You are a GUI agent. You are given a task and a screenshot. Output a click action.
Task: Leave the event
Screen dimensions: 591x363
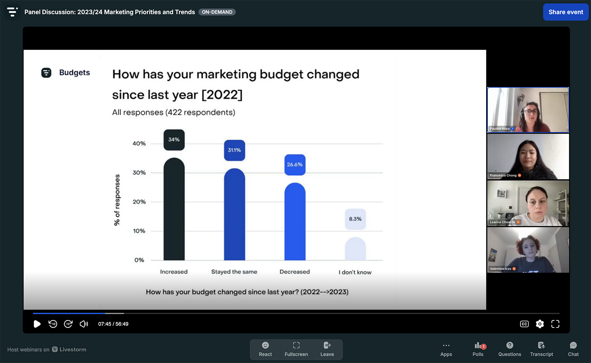click(x=327, y=349)
